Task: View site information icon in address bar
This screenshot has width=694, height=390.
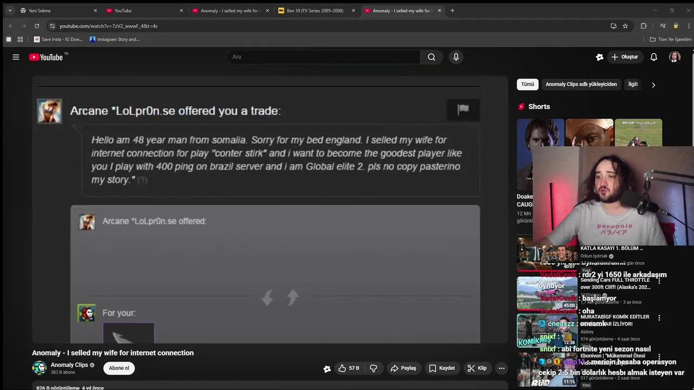Action: 52,26
